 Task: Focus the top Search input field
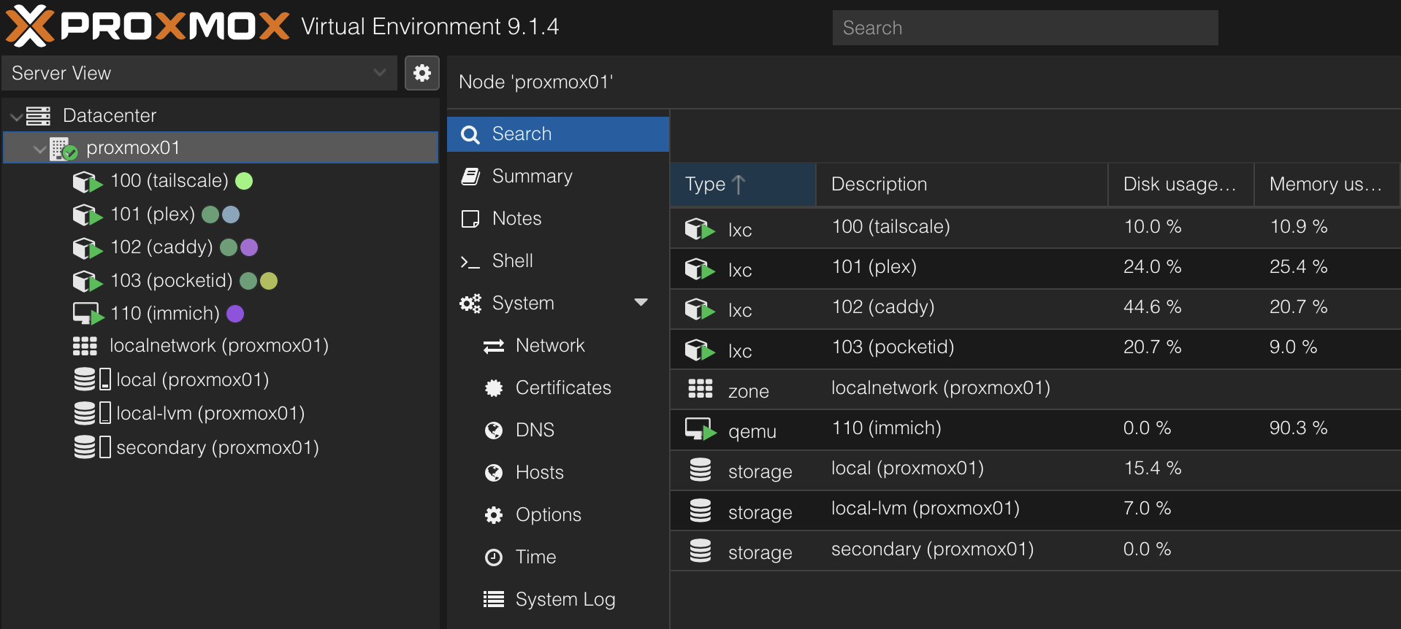[x=1024, y=28]
